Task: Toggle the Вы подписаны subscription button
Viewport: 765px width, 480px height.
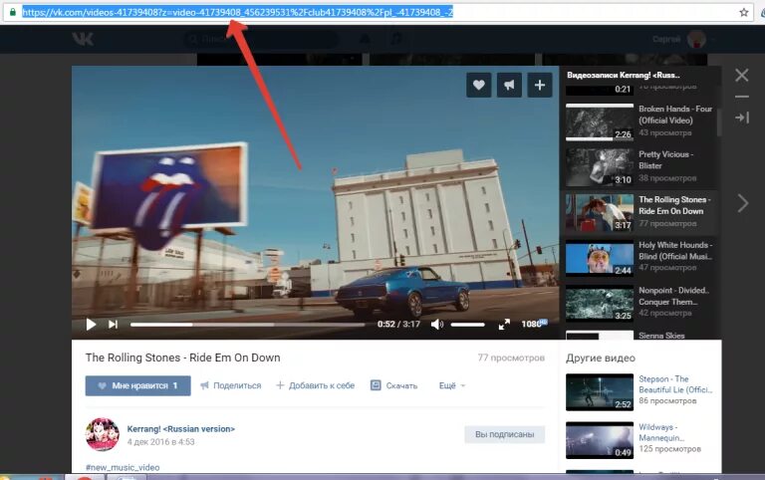Action: [x=504, y=434]
